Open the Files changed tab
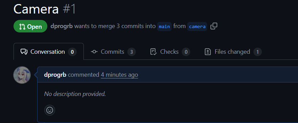 tap(233, 52)
